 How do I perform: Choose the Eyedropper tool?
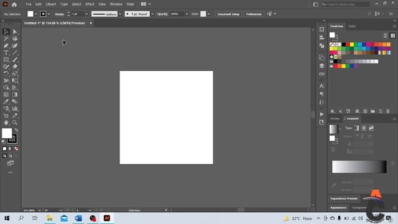point(6,101)
